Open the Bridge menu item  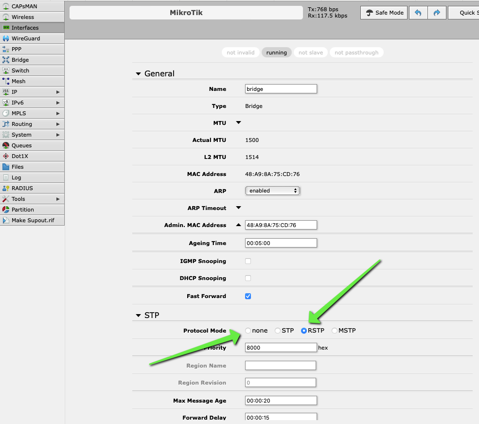(x=32, y=60)
